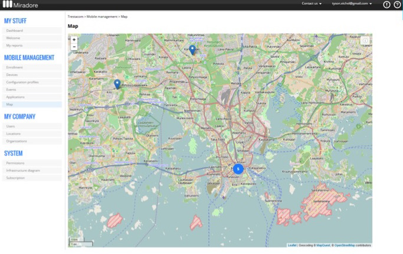403x254 pixels.
Task: Click the OpenStreetMap attribution link
Action: 345,245
